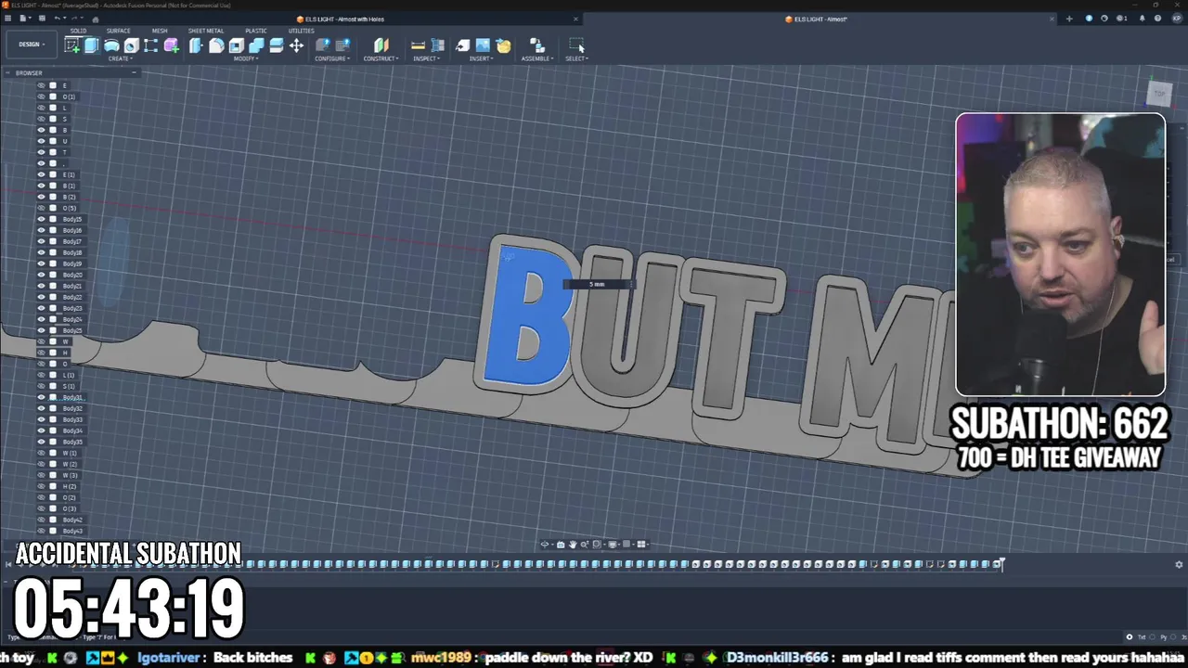Image resolution: width=1188 pixels, height=668 pixels.
Task: Select the Revolve tool icon
Action: click(111, 45)
